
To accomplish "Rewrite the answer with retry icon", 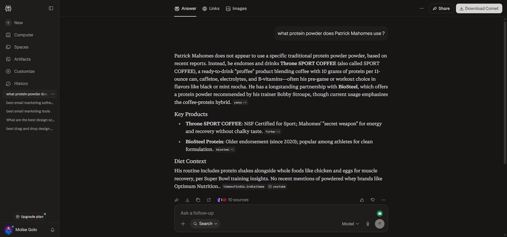I will [209, 200].
